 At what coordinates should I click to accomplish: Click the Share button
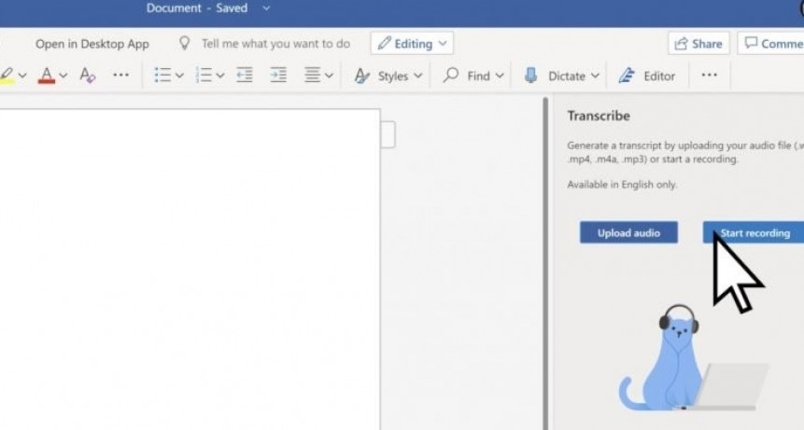click(x=698, y=44)
